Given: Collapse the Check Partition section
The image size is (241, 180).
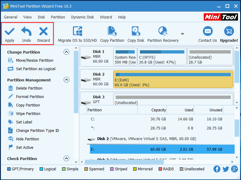Looking at the screenshot, I should pyautogui.click(x=66, y=159).
